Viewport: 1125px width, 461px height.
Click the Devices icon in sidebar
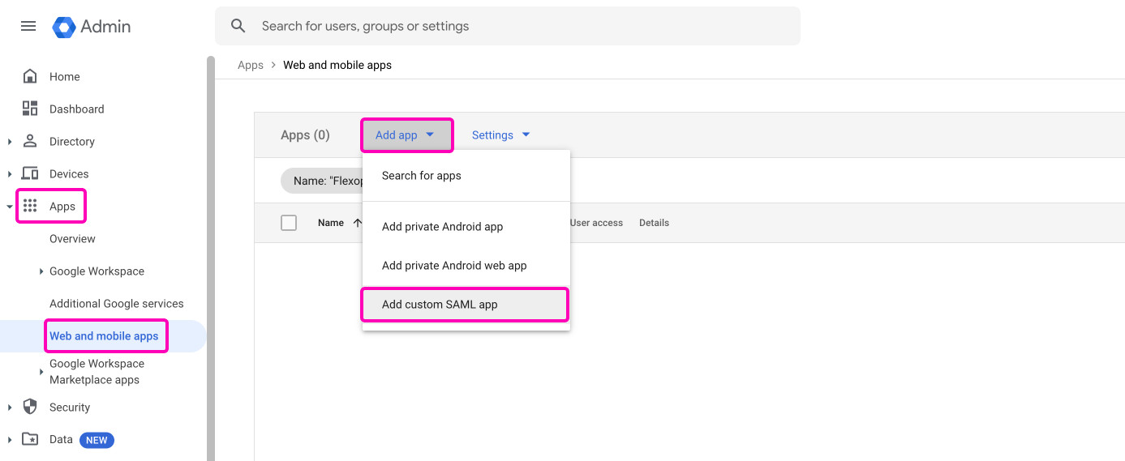(x=30, y=173)
